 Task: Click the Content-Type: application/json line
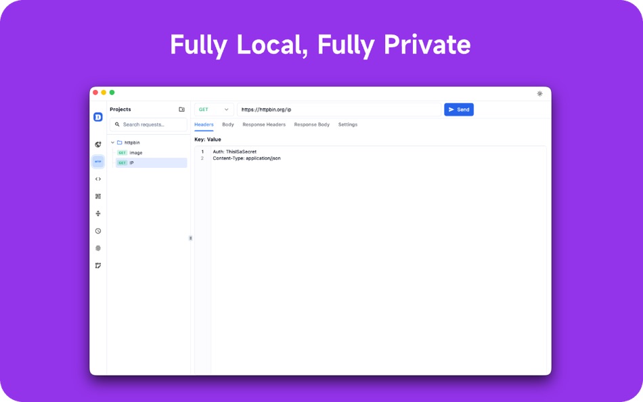(246, 158)
